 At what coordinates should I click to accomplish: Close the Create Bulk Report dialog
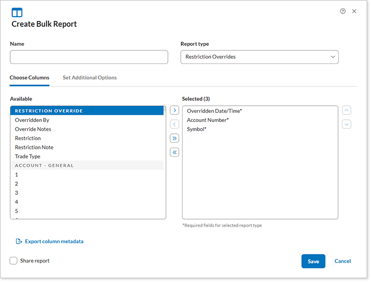[354, 11]
